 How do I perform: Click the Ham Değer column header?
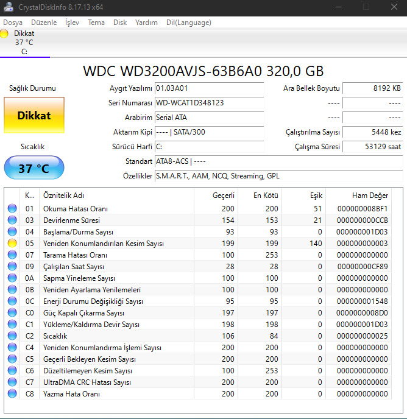coord(359,195)
